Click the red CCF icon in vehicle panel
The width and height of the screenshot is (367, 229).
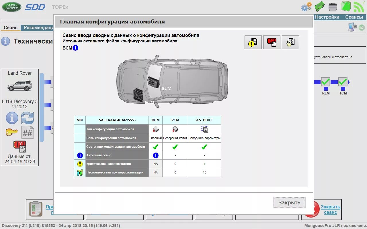20,146
